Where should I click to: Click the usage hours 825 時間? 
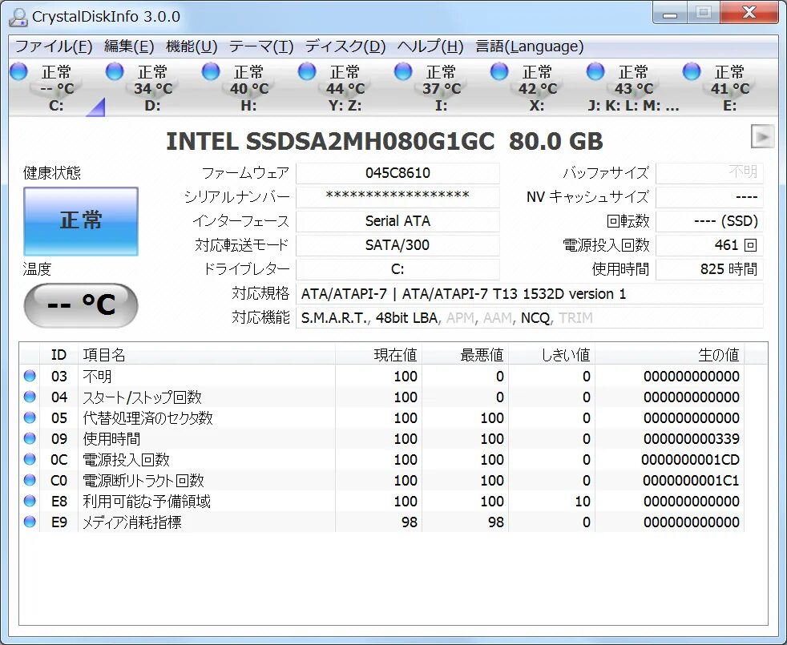click(710, 269)
